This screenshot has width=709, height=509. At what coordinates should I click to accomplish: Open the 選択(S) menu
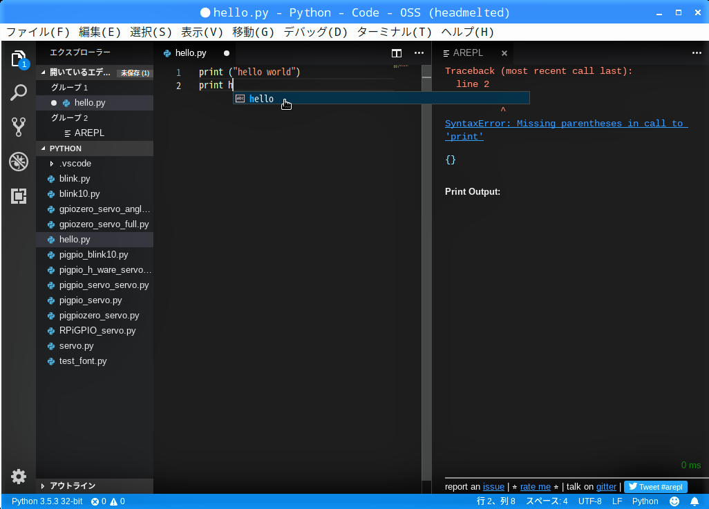[151, 32]
